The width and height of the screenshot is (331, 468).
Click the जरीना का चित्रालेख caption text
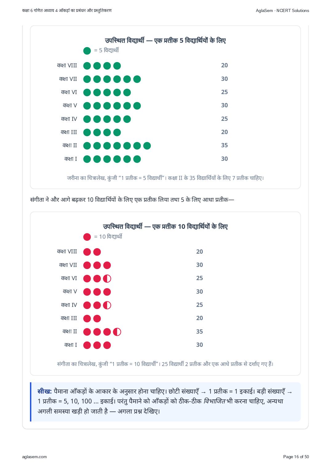point(165,178)
